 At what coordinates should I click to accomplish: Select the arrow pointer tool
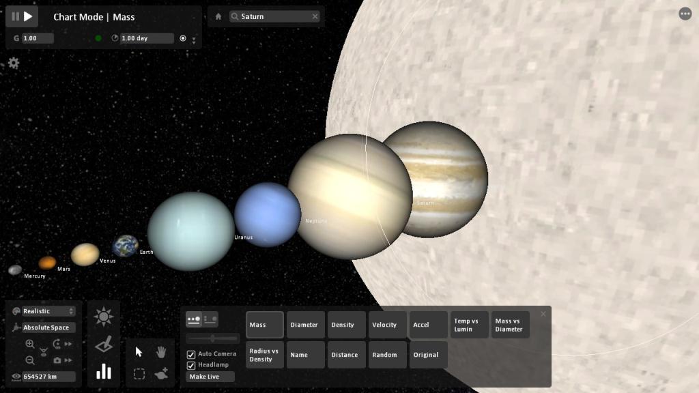pyautogui.click(x=139, y=352)
